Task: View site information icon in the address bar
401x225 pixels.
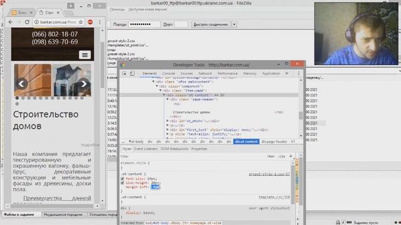Action: point(36,22)
